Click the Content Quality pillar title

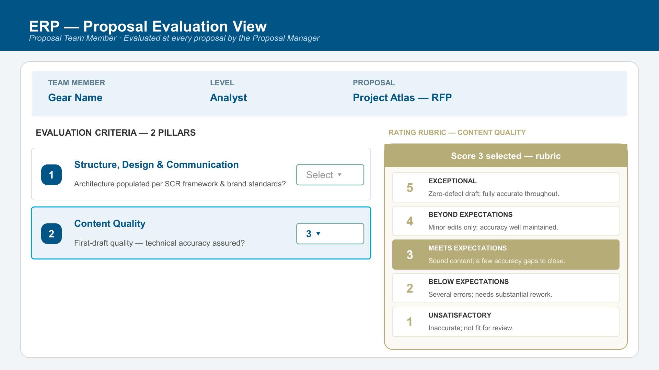pos(110,224)
